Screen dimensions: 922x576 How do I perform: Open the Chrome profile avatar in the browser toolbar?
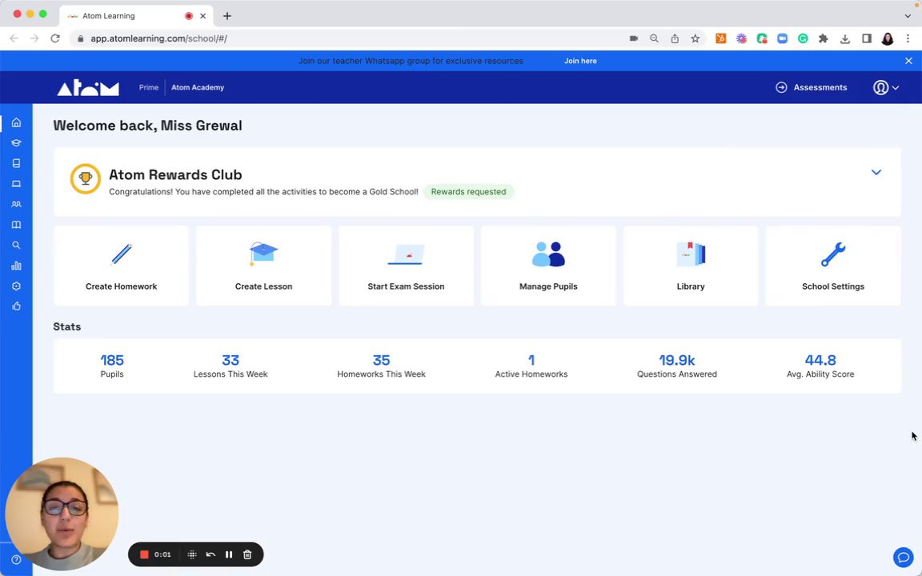click(888, 38)
